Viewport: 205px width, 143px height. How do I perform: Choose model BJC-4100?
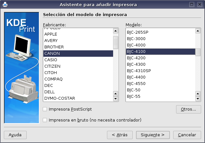tap(161, 51)
